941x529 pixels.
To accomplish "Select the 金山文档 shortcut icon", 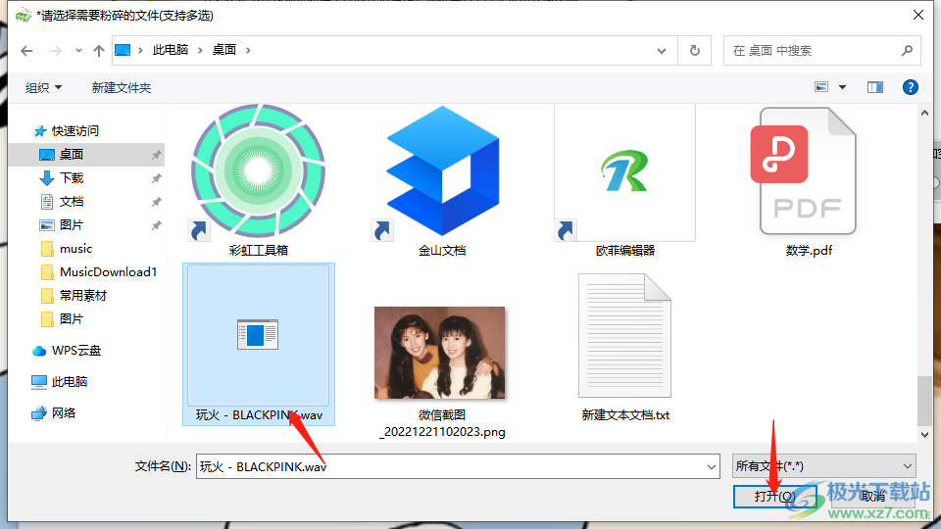I will point(442,170).
